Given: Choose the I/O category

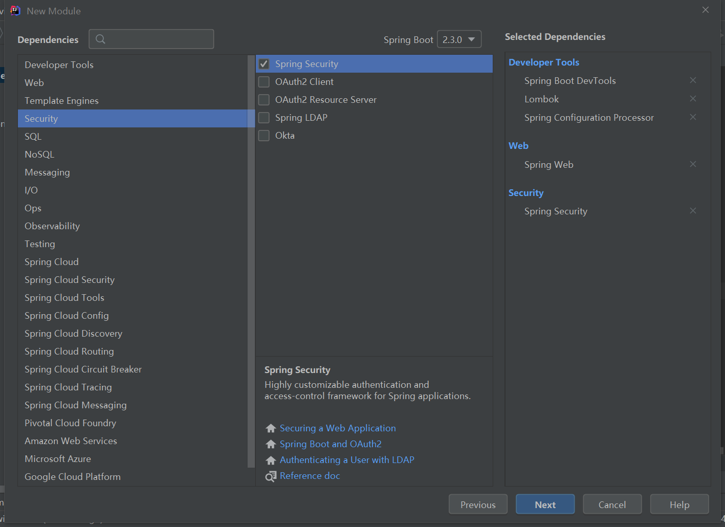Looking at the screenshot, I should [x=133, y=190].
